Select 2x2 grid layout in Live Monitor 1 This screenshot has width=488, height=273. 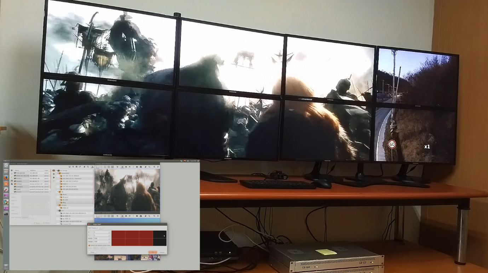click(101, 167)
